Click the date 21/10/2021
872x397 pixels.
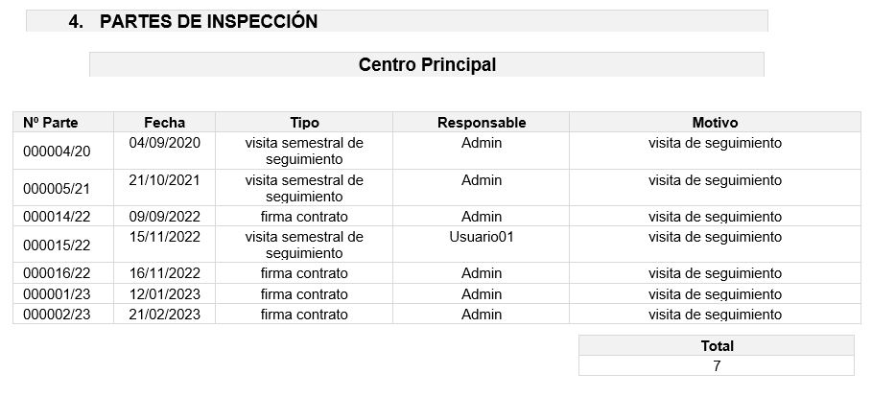165,180
